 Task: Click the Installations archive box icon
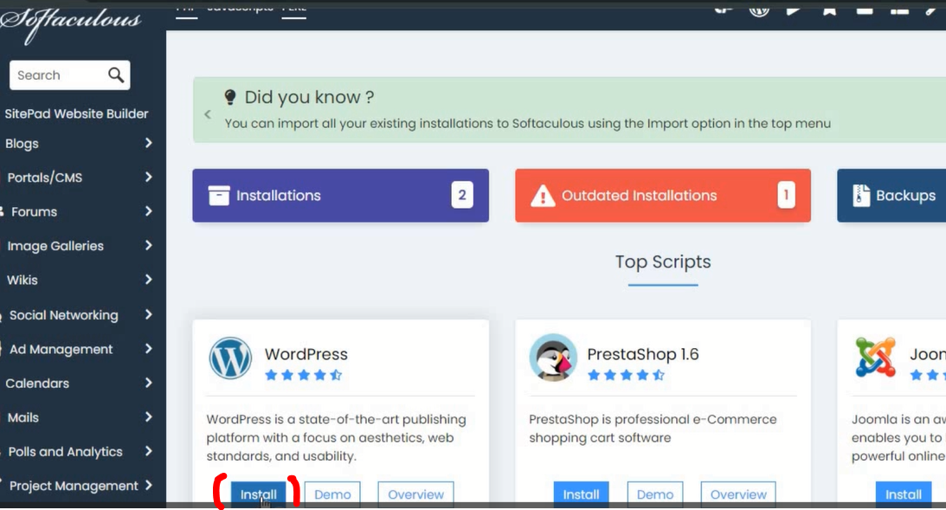click(219, 195)
